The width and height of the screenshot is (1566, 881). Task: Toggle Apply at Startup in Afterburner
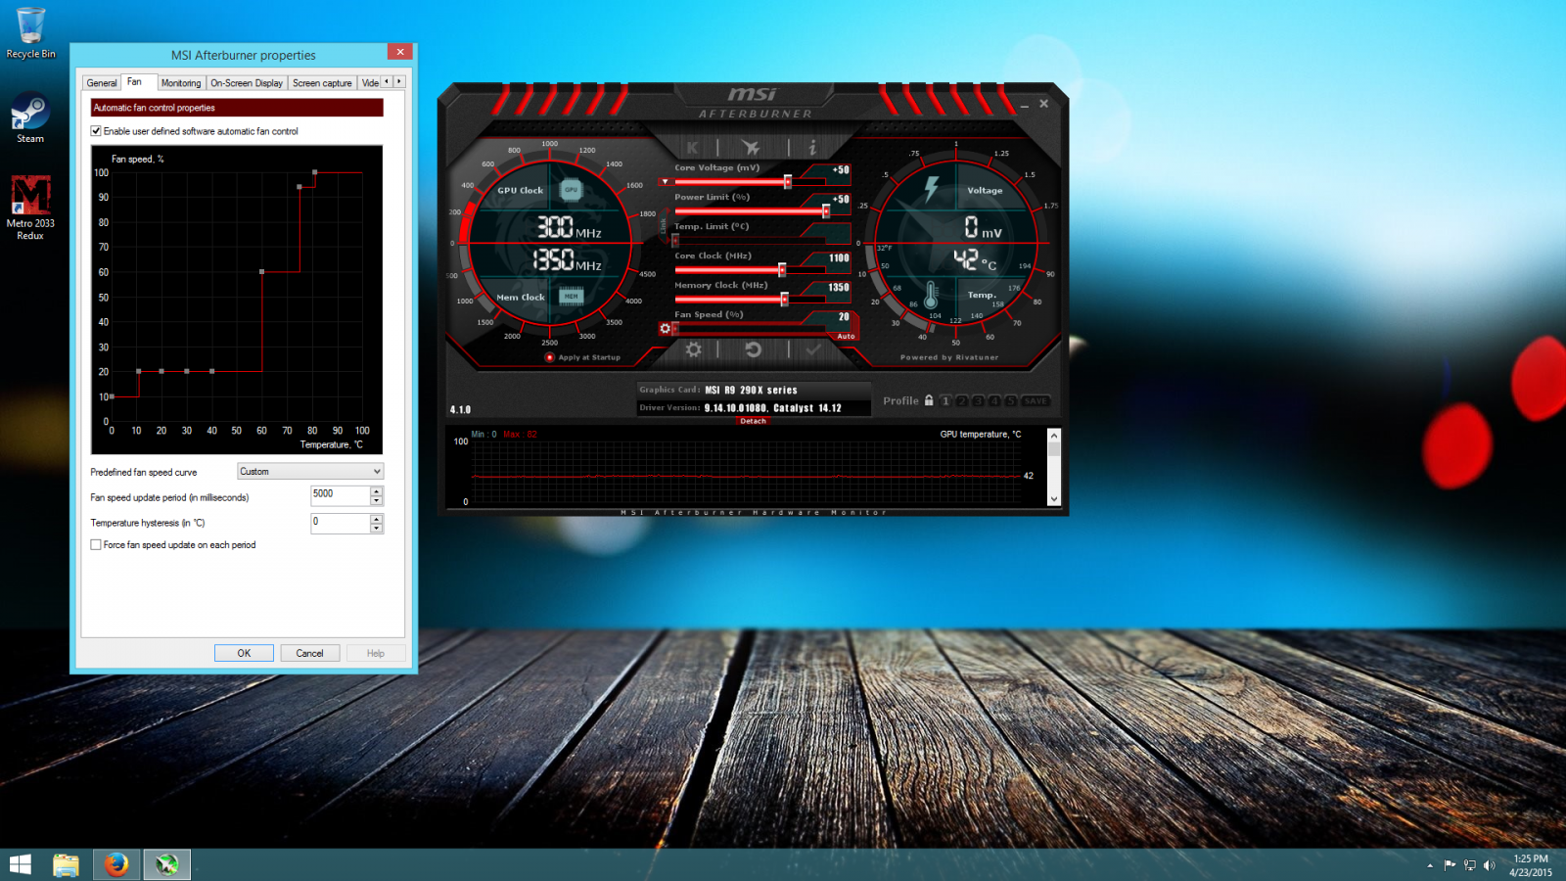[x=550, y=357]
